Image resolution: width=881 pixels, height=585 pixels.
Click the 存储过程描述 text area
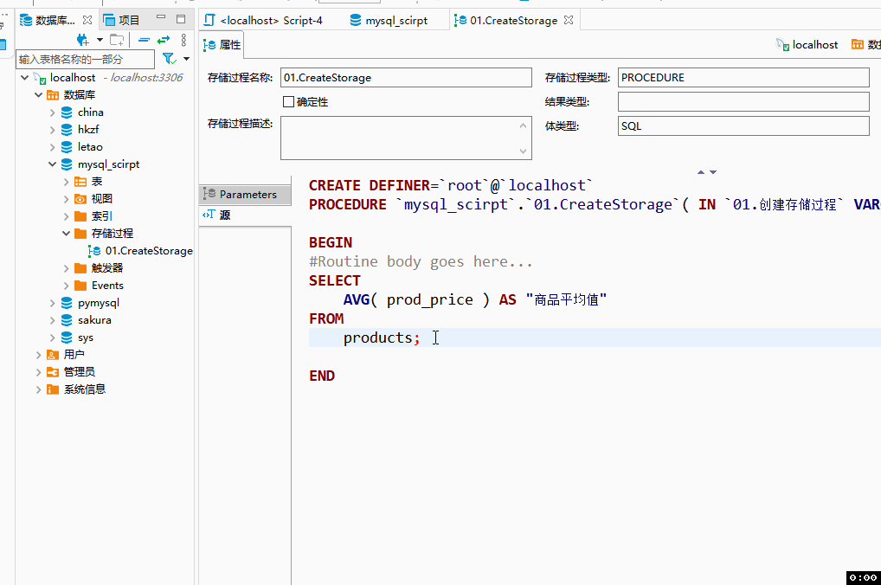click(406, 138)
